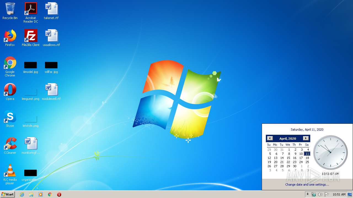Screen dimensions: 353x198
Task: Select the willfar.jpg image file
Action: [51, 67]
